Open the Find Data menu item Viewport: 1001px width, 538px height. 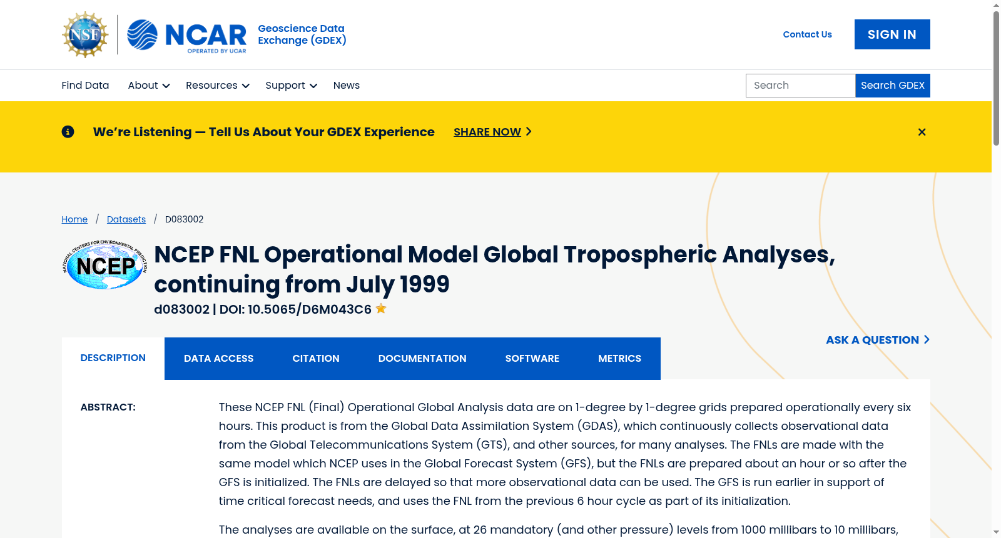85,86
